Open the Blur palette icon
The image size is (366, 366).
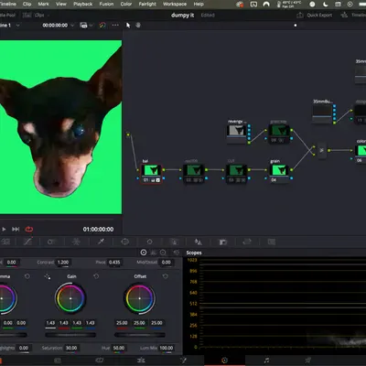199,242
